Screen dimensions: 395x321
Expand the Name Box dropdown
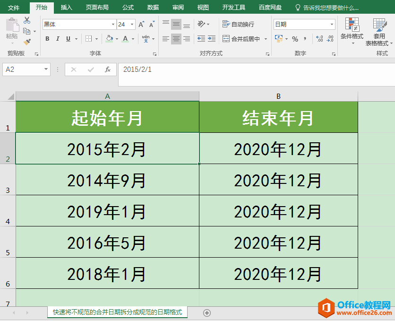(x=46, y=69)
